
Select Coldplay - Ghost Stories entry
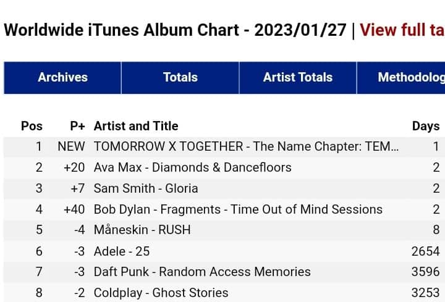161,293
